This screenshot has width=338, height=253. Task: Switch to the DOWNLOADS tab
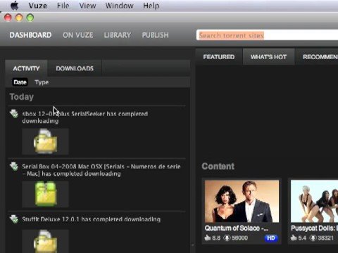75,68
